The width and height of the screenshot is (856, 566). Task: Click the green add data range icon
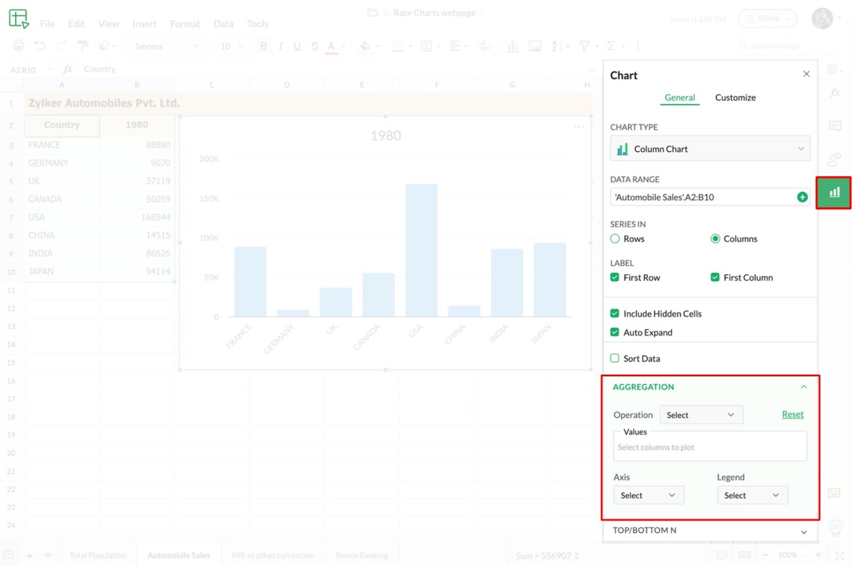click(802, 197)
